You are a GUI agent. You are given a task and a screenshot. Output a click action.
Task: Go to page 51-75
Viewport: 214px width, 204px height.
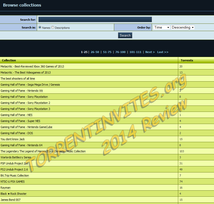(x=107, y=52)
